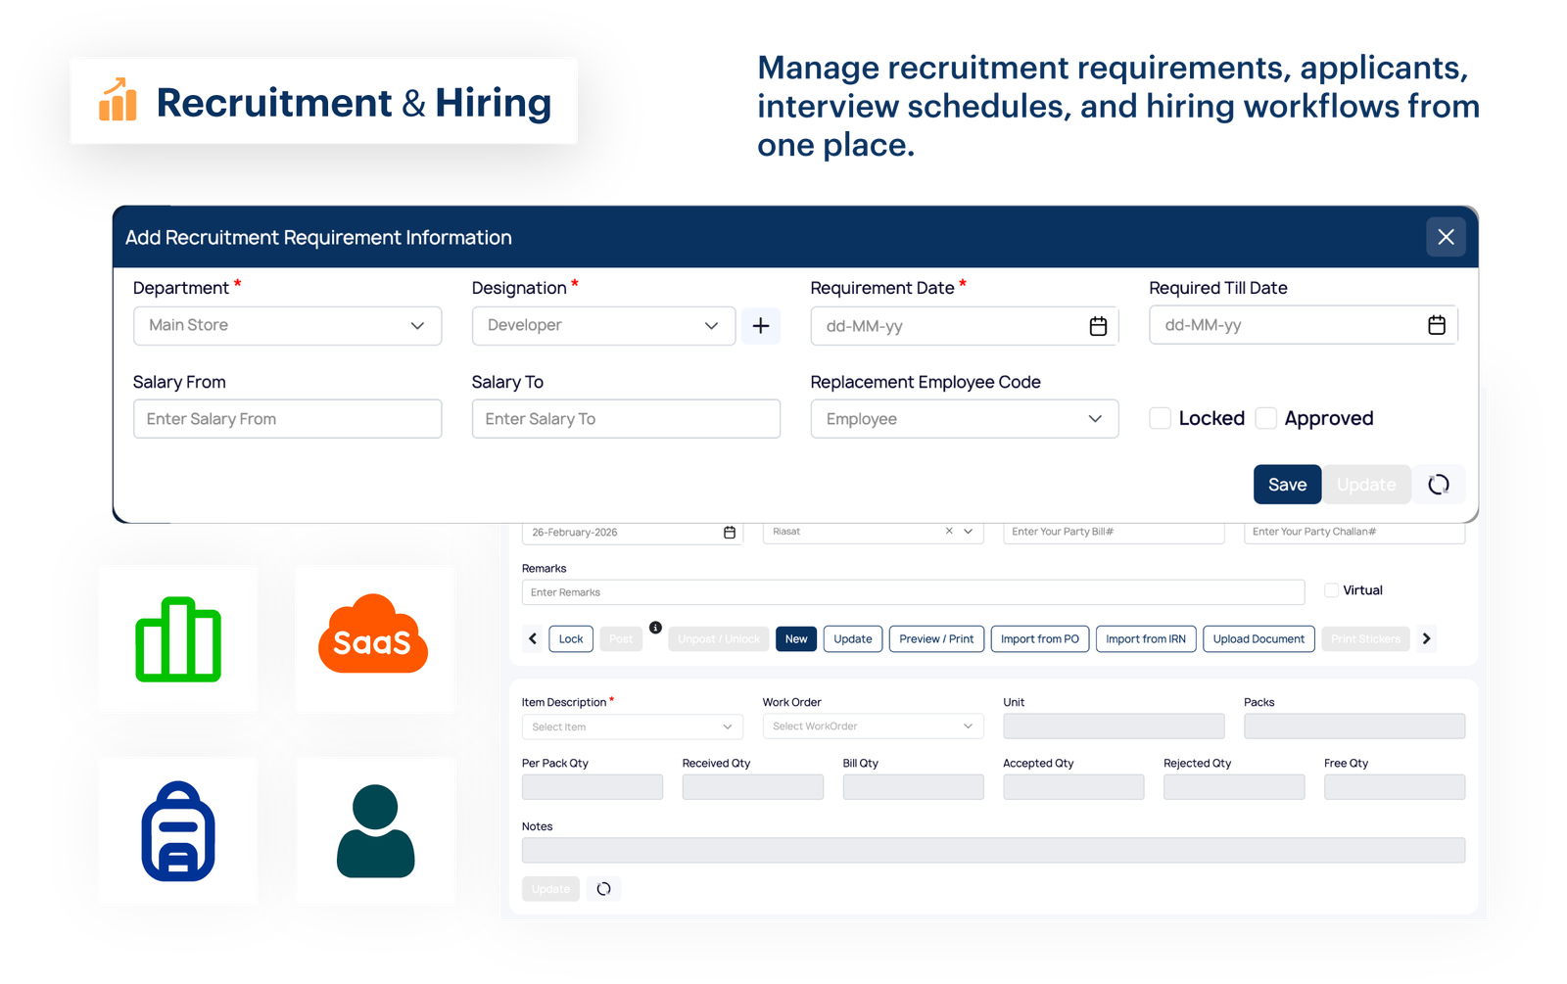
Task: Open the Required Till Date calendar picker
Action: pyautogui.click(x=1437, y=324)
